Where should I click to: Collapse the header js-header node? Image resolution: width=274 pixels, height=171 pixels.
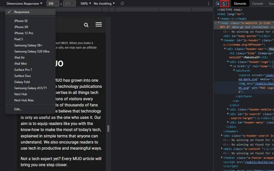[222, 40]
